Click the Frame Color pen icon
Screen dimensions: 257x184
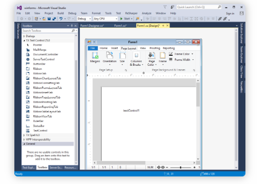171,54
